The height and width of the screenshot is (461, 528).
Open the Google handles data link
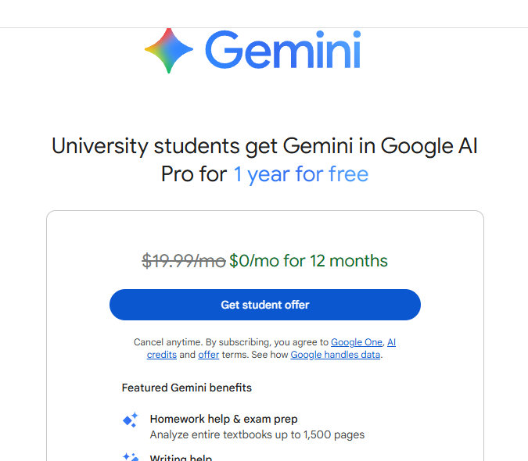pyautogui.click(x=335, y=355)
